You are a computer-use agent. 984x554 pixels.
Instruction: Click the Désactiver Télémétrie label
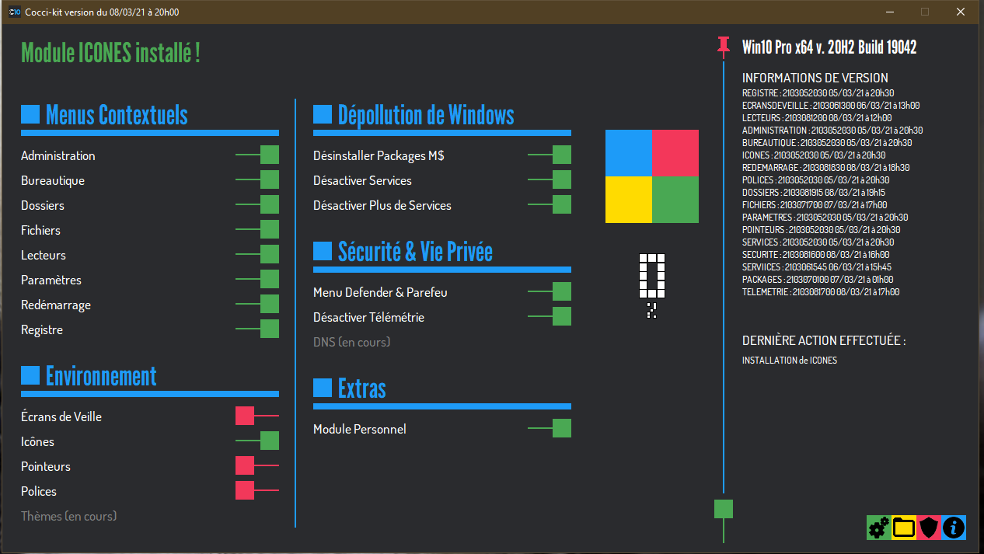tap(369, 317)
